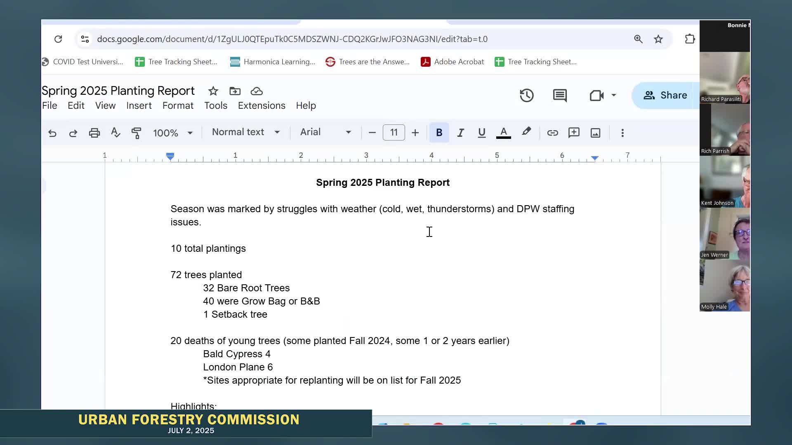
Task: Open Trees are the Answer bookmark
Action: pyautogui.click(x=368, y=62)
